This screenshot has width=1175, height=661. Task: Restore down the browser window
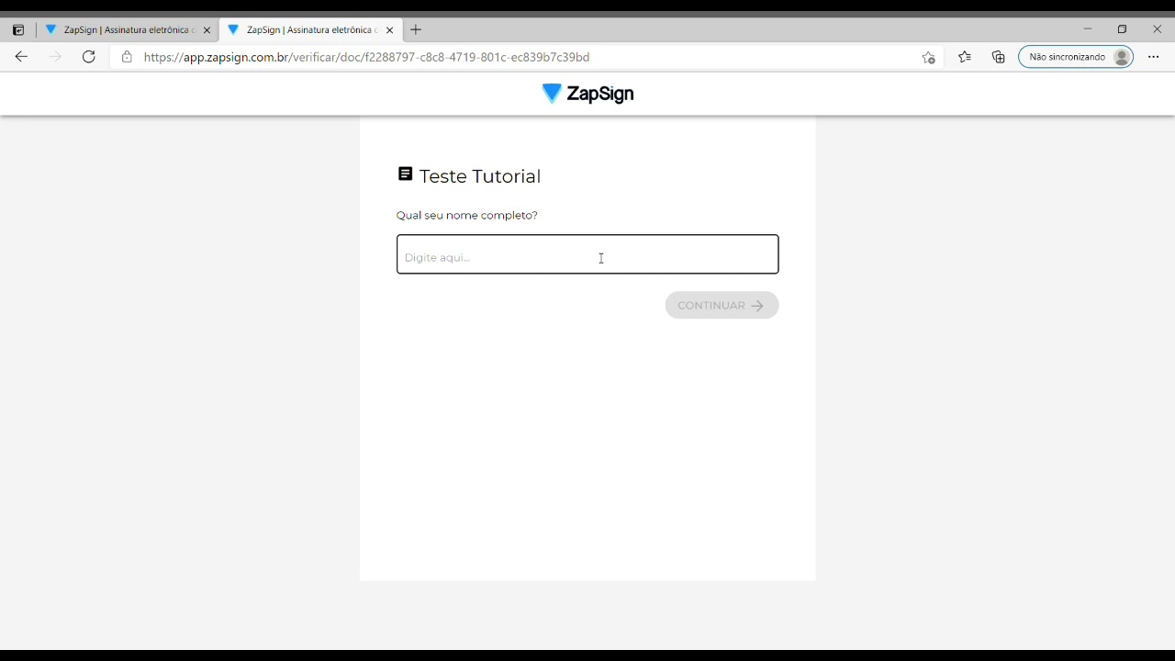pyautogui.click(x=1122, y=29)
